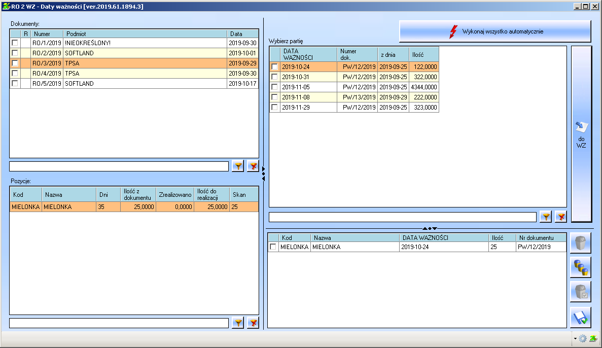Tick the checkbox for document RO/4/2019
Viewport: 602px width, 348px height.
pyautogui.click(x=15, y=73)
